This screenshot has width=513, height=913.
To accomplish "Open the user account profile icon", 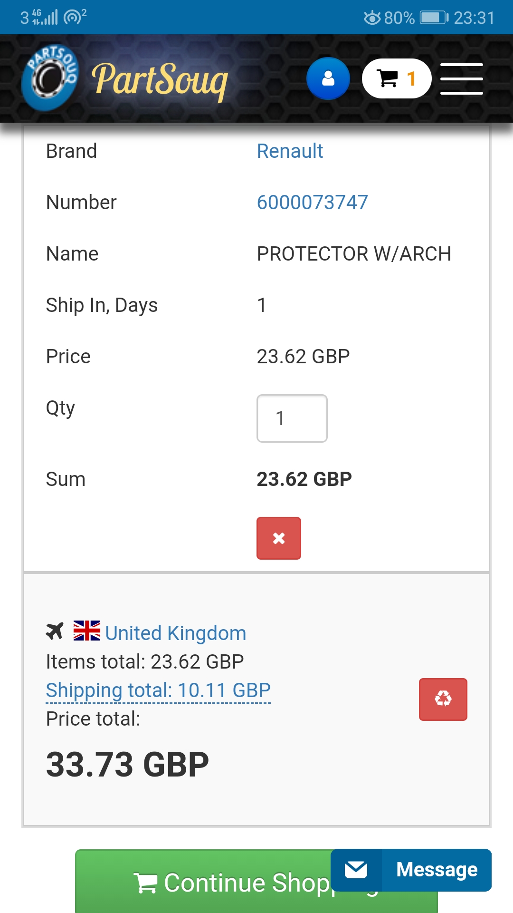I will [x=328, y=78].
